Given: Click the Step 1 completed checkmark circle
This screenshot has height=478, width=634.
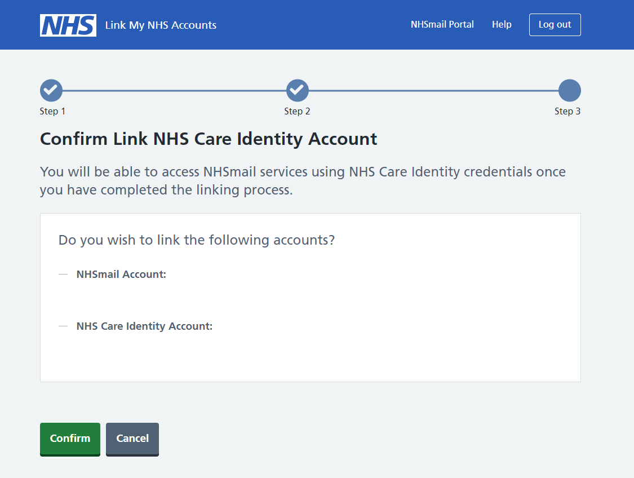Looking at the screenshot, I should click(51, 90).
